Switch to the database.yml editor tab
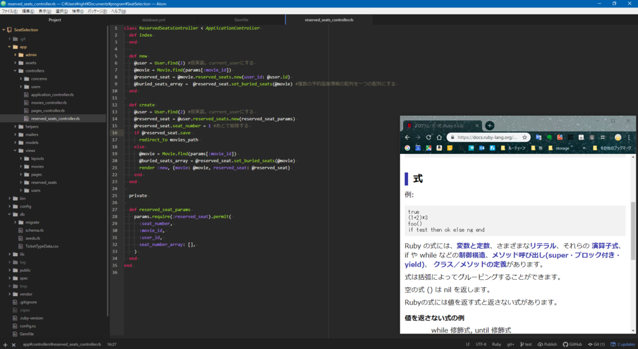Viewport: 638px width, 349px height. 153,19
